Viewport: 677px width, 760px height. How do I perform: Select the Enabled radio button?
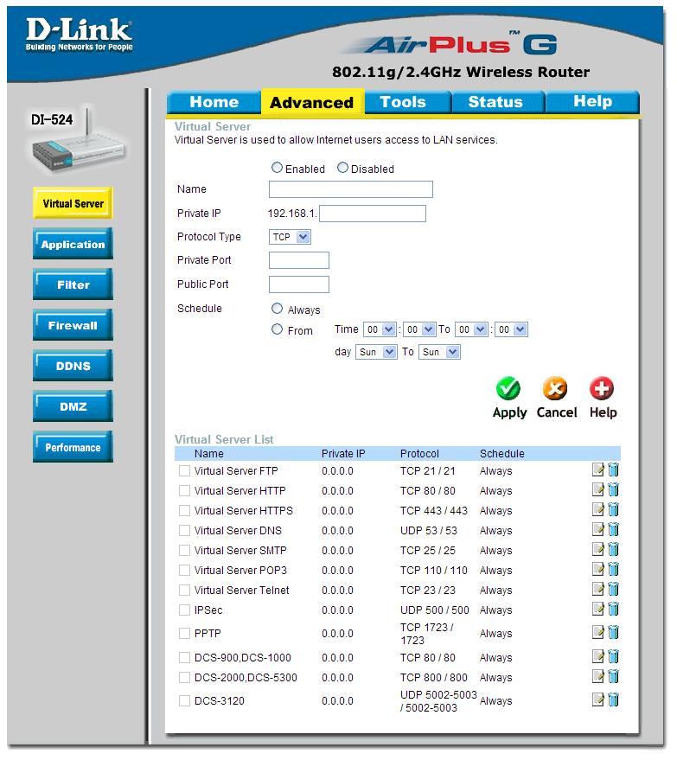click(278, 168)
